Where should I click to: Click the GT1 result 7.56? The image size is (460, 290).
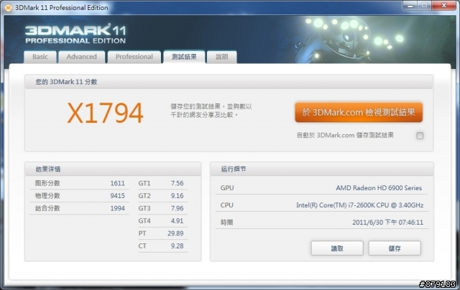point(178,183)
